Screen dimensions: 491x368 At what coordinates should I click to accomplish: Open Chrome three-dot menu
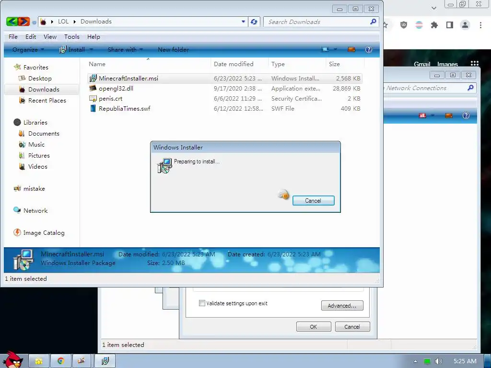click(480, 25)
